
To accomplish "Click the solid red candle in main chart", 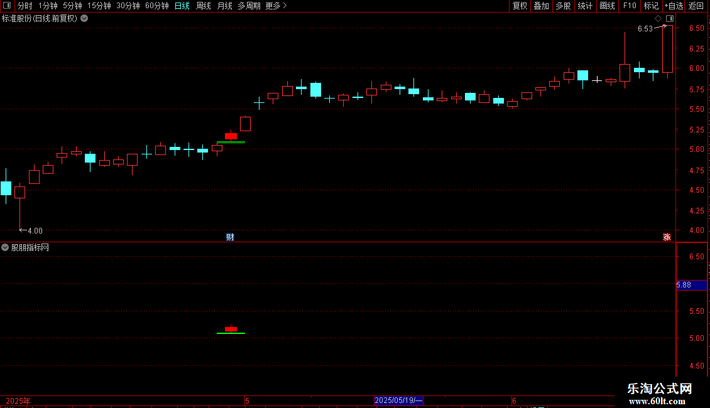I will pyautogui.click(x=231, y=136).
